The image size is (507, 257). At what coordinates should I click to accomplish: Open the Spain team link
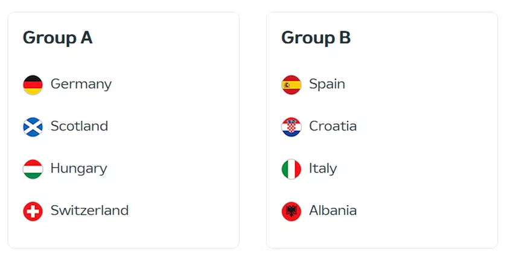tap(327, 84)
